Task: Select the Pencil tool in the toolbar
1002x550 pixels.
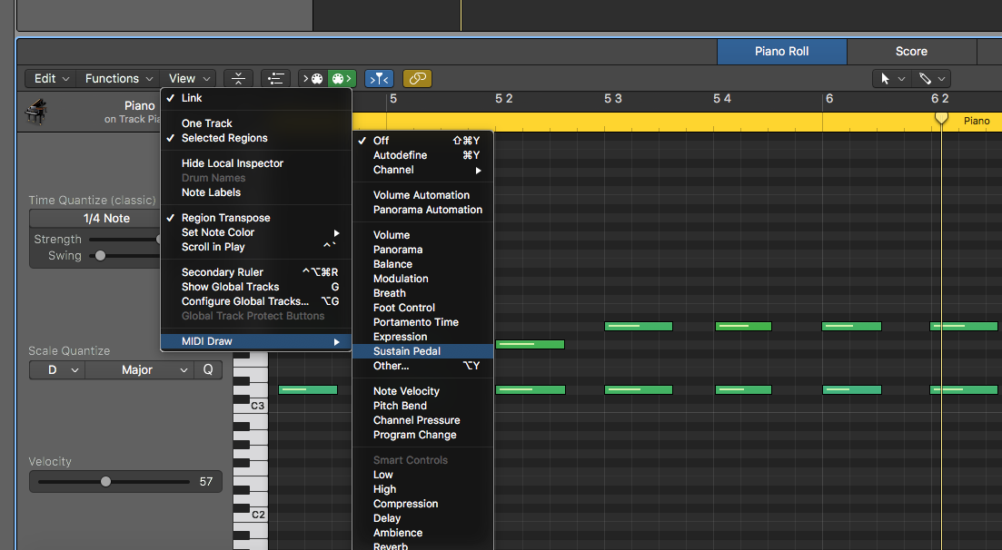Action: pyautogui.click(x=926, y=78)
